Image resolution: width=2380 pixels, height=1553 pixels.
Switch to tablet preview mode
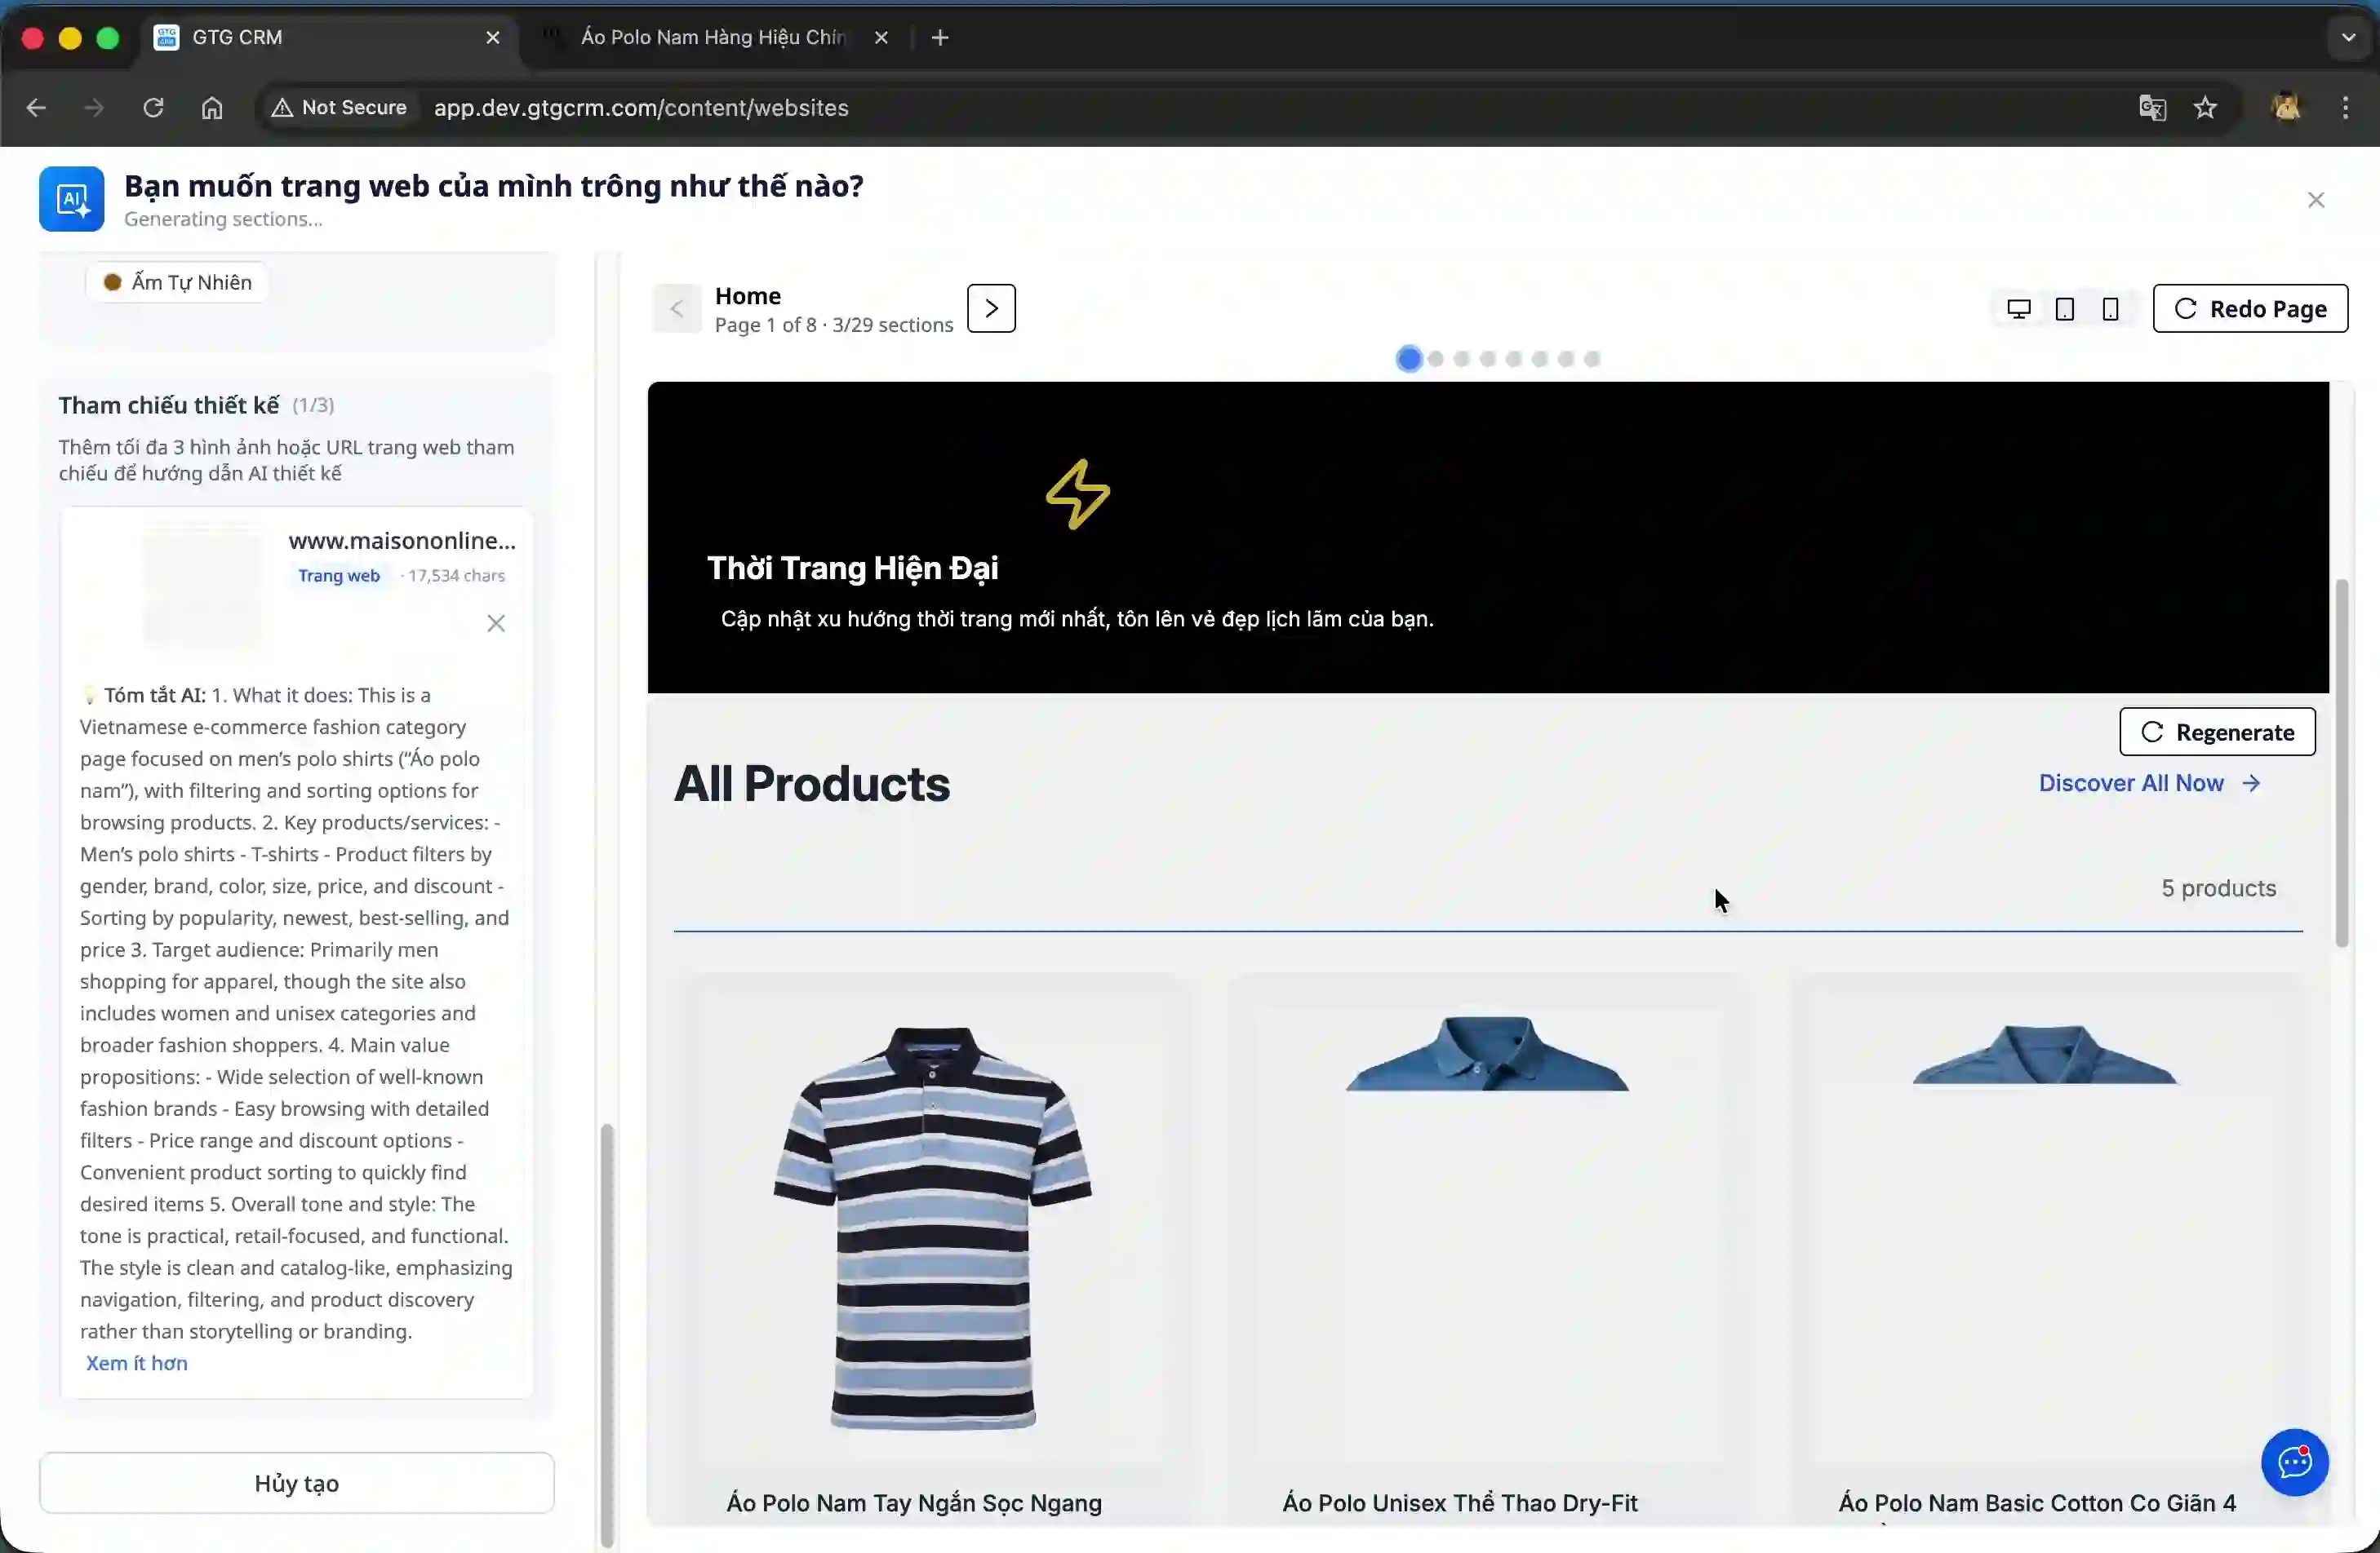coord(2063,310)
